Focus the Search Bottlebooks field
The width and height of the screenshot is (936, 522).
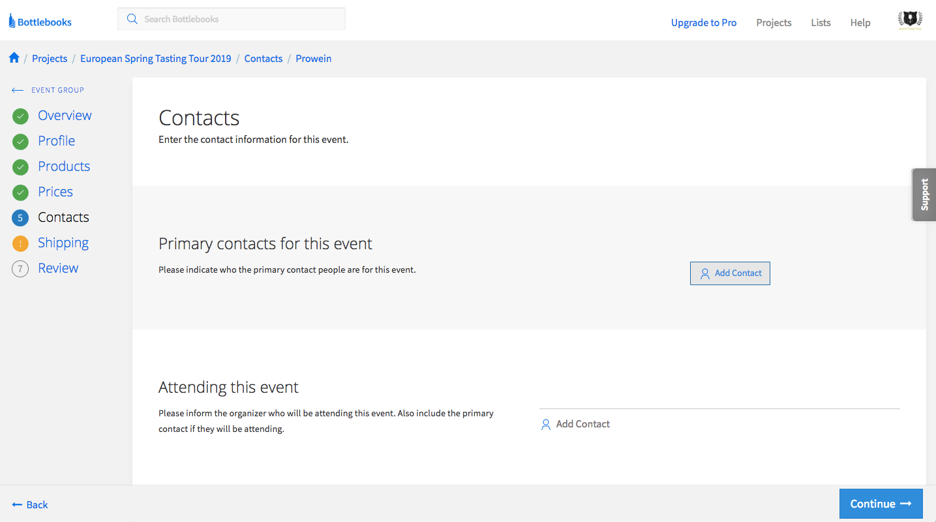232,19
